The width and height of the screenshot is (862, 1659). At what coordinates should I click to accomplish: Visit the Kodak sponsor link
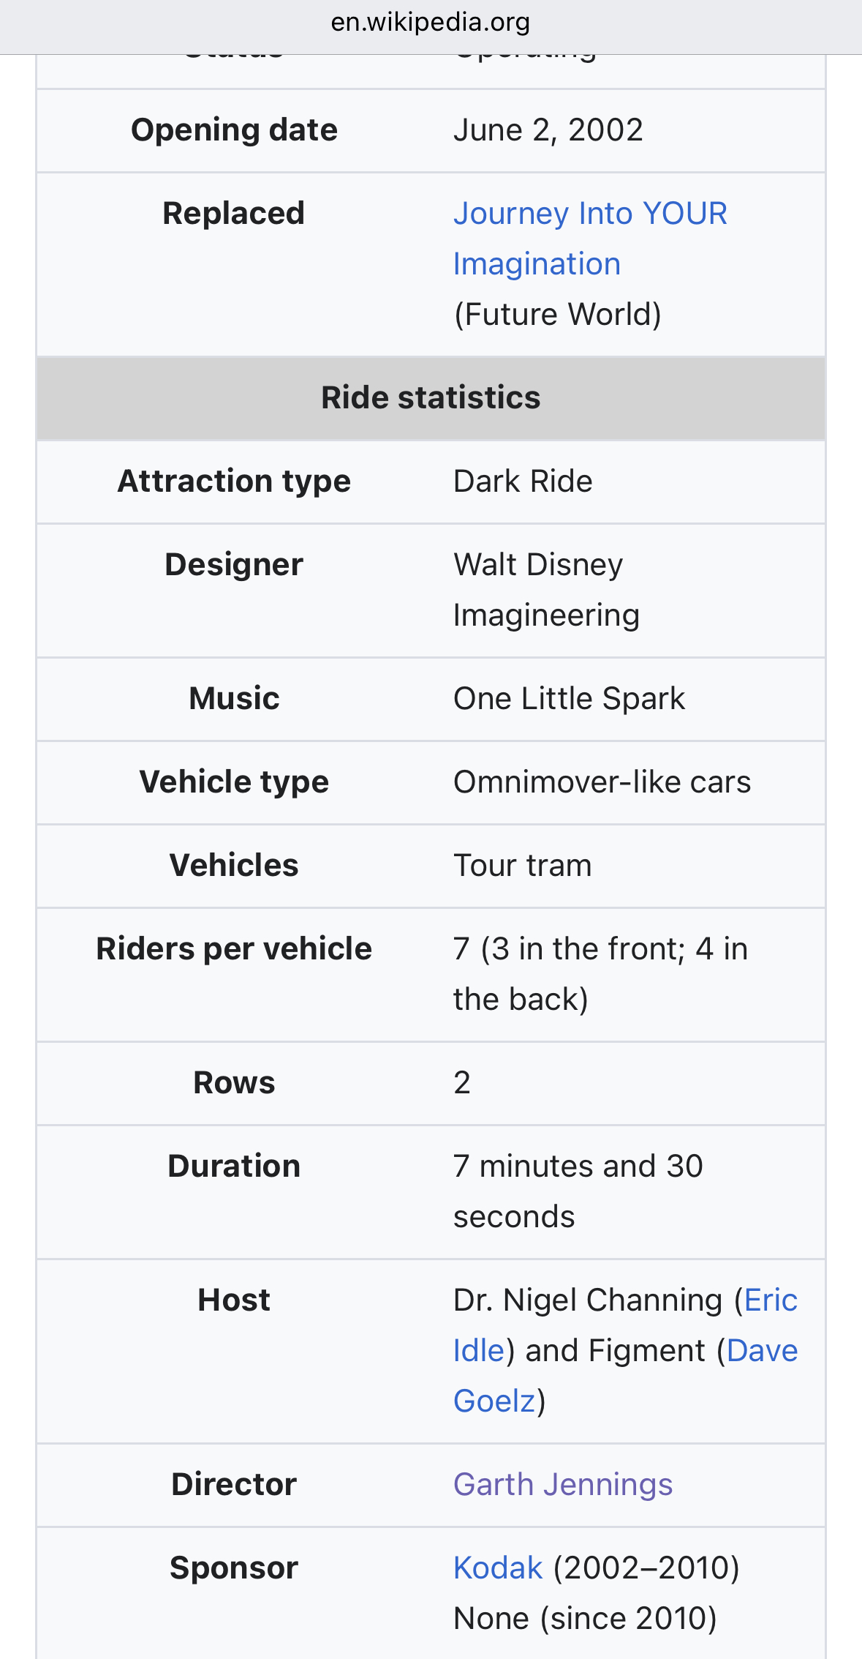click(498, 1568)
